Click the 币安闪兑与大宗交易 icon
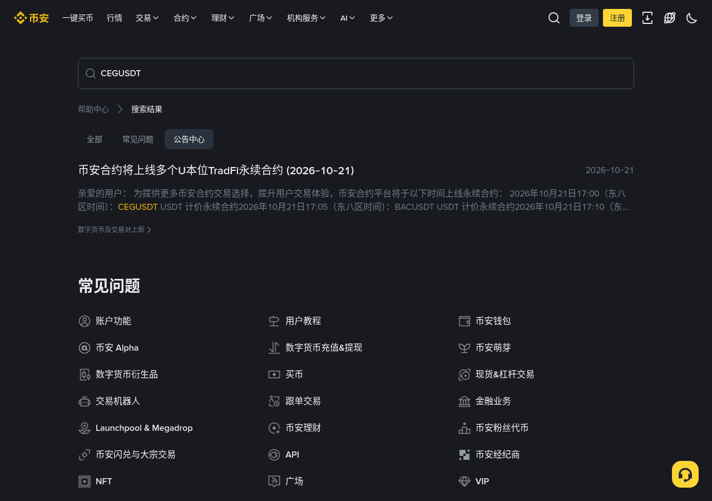 tap(85, 455)
